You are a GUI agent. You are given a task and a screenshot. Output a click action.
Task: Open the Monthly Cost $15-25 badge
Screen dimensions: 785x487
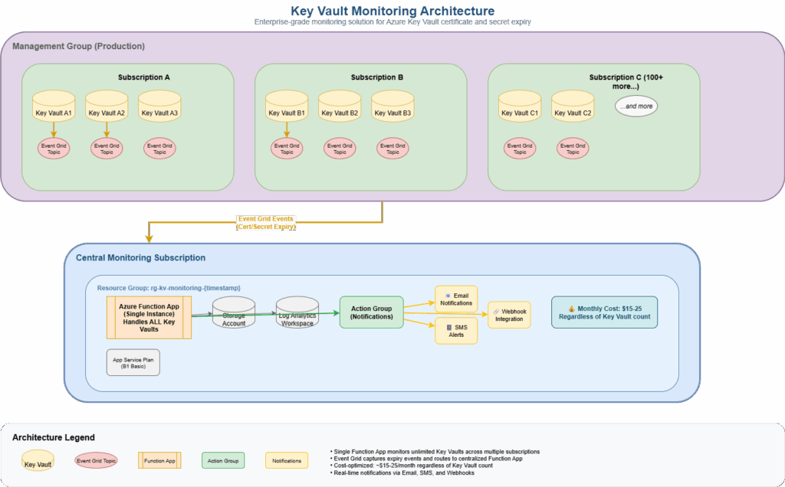point(604,312)
